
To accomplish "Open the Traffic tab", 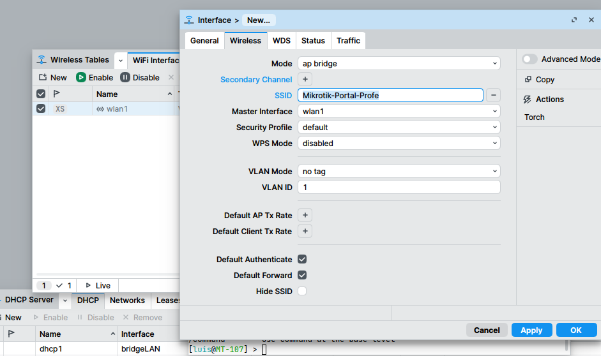I will pos(348,41).
